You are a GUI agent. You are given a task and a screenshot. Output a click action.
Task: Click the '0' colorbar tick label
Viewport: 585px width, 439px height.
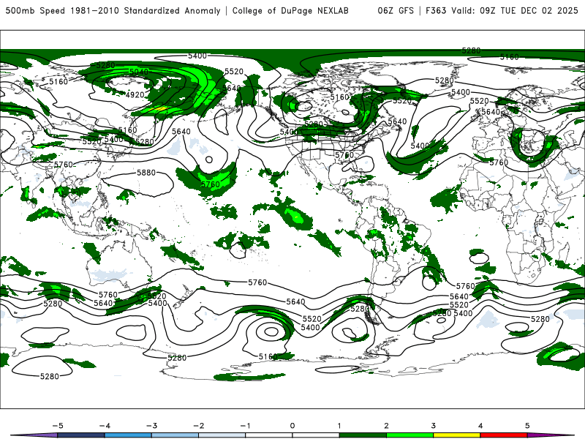(x=292, y=426)
